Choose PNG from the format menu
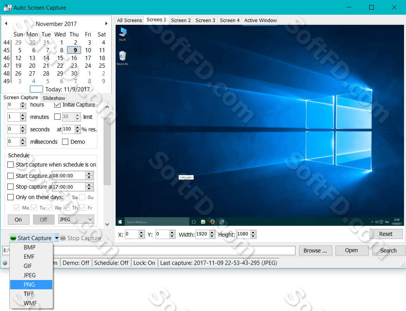 (x=31, y=285)
